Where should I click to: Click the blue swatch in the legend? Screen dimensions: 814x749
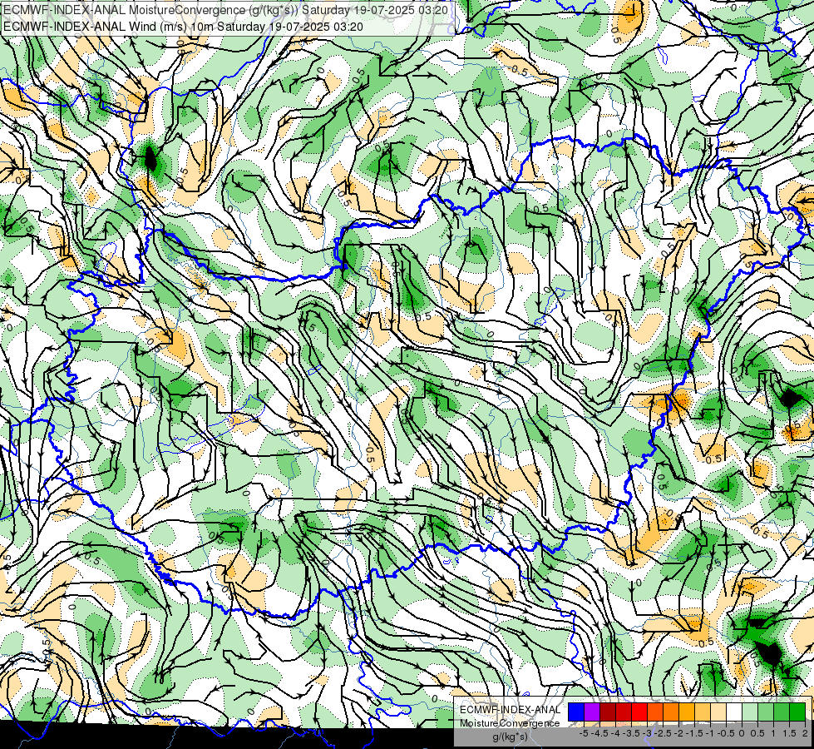pos(576,712)
